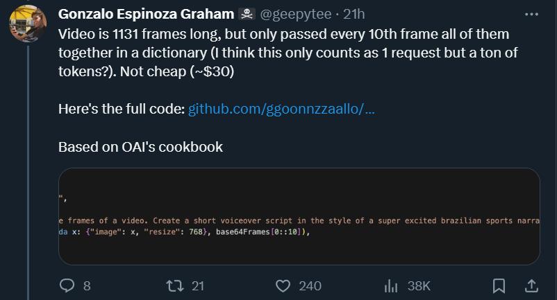Screen dimensions: 557x300
Task: Click the pirate flag emoji beside name
Action: point(247,14)
